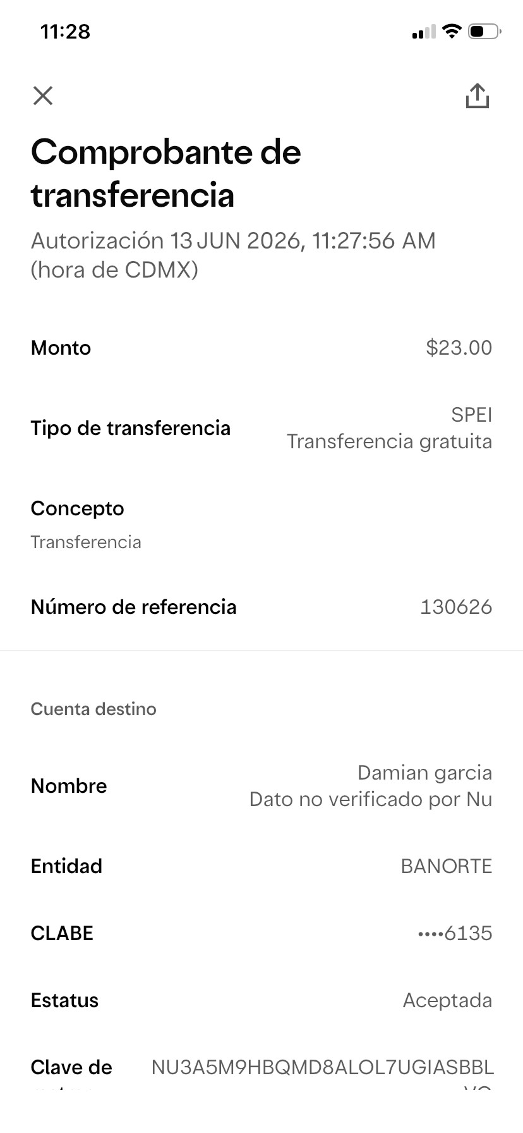Tap the Comprobante de transferencia heading
This screenshot has height=1133, width=523.
click(166, 173)
